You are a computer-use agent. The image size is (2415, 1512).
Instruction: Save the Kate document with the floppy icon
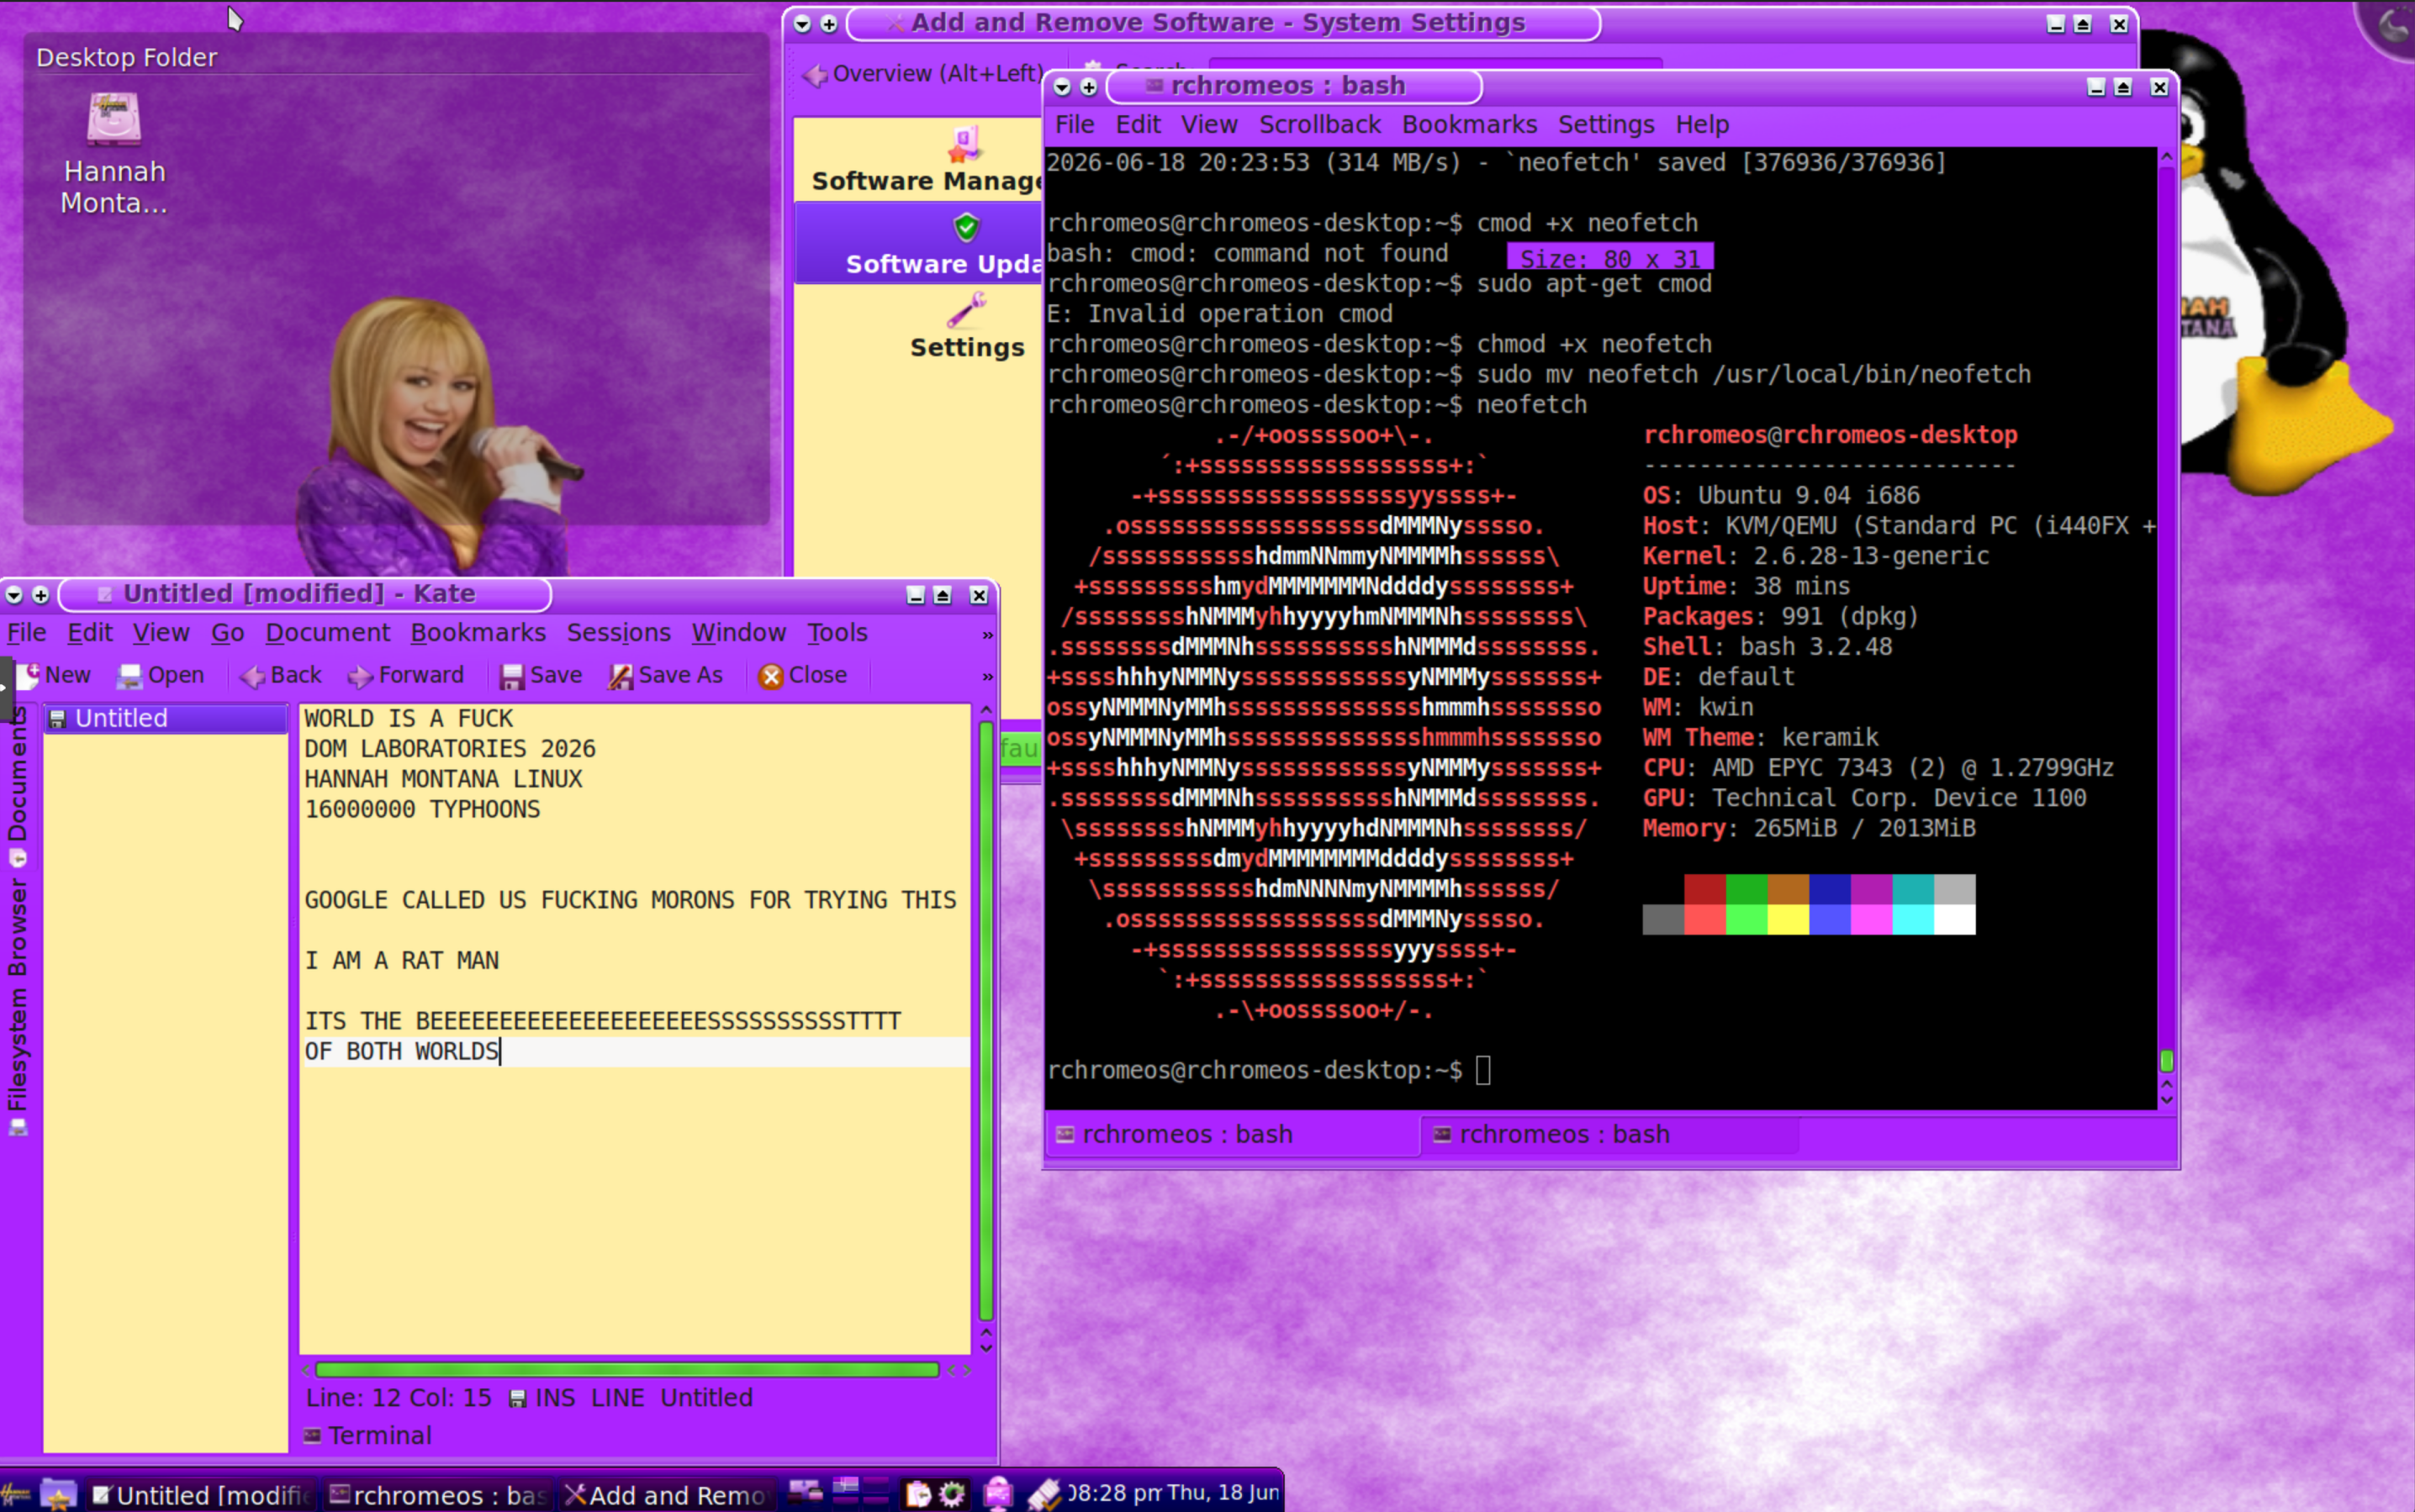pos(512,677)
